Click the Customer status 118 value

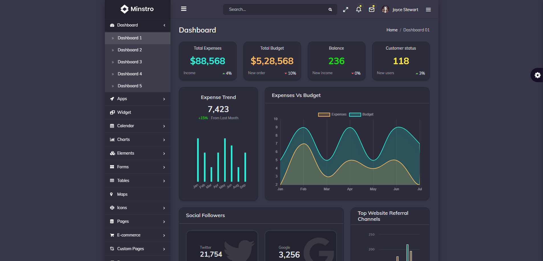click(x=401, y=61)
